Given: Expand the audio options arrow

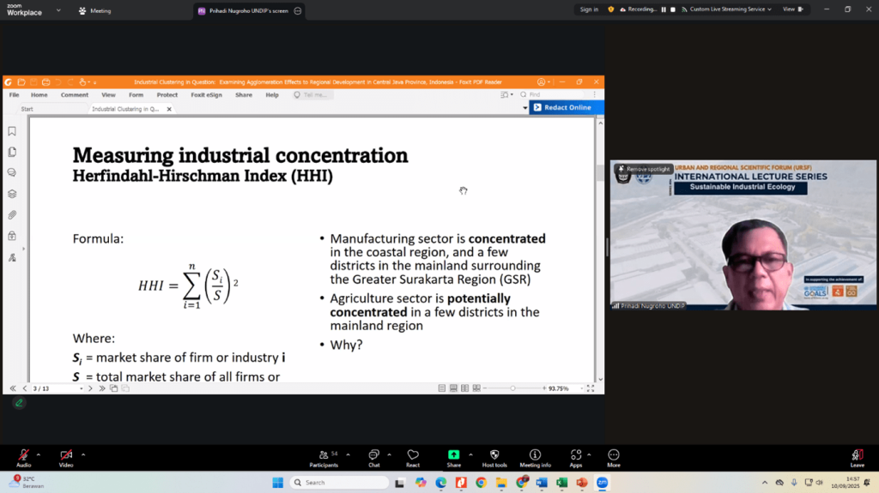Looking at the screenshot, I should pyautogui.click(x=39, y=454).
